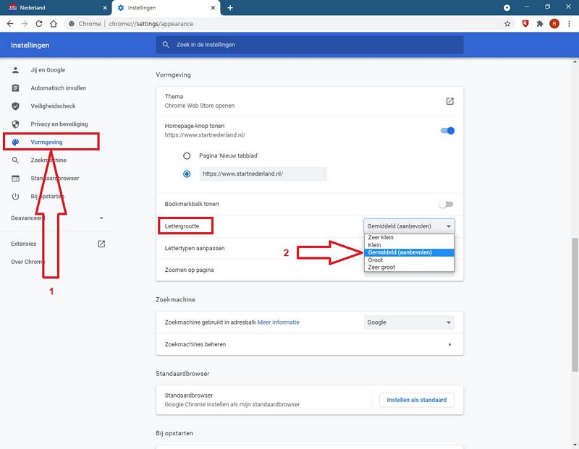Toggle Homepage-knop tonen switch off

tap(447, 131)
